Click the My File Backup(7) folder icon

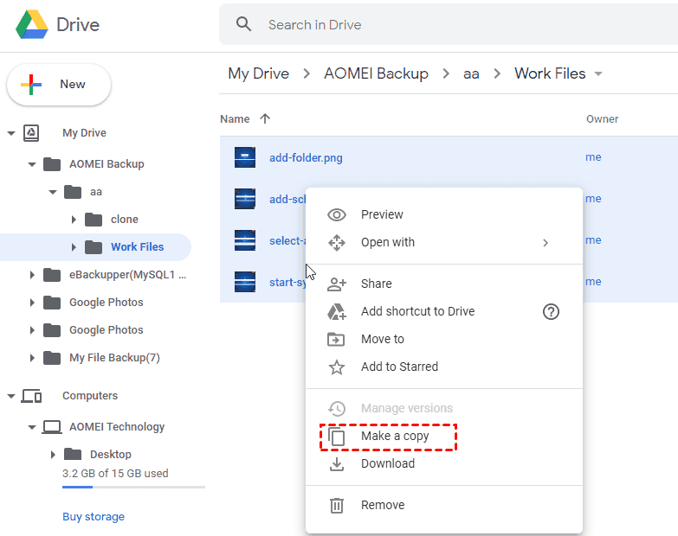tap(52, 358)
